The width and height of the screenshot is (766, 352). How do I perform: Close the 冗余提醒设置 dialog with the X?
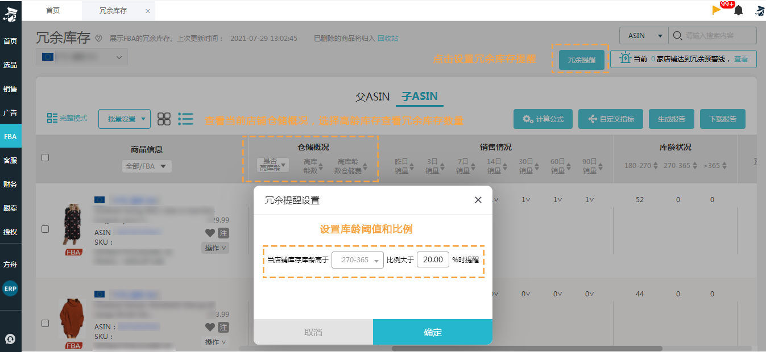478,200
